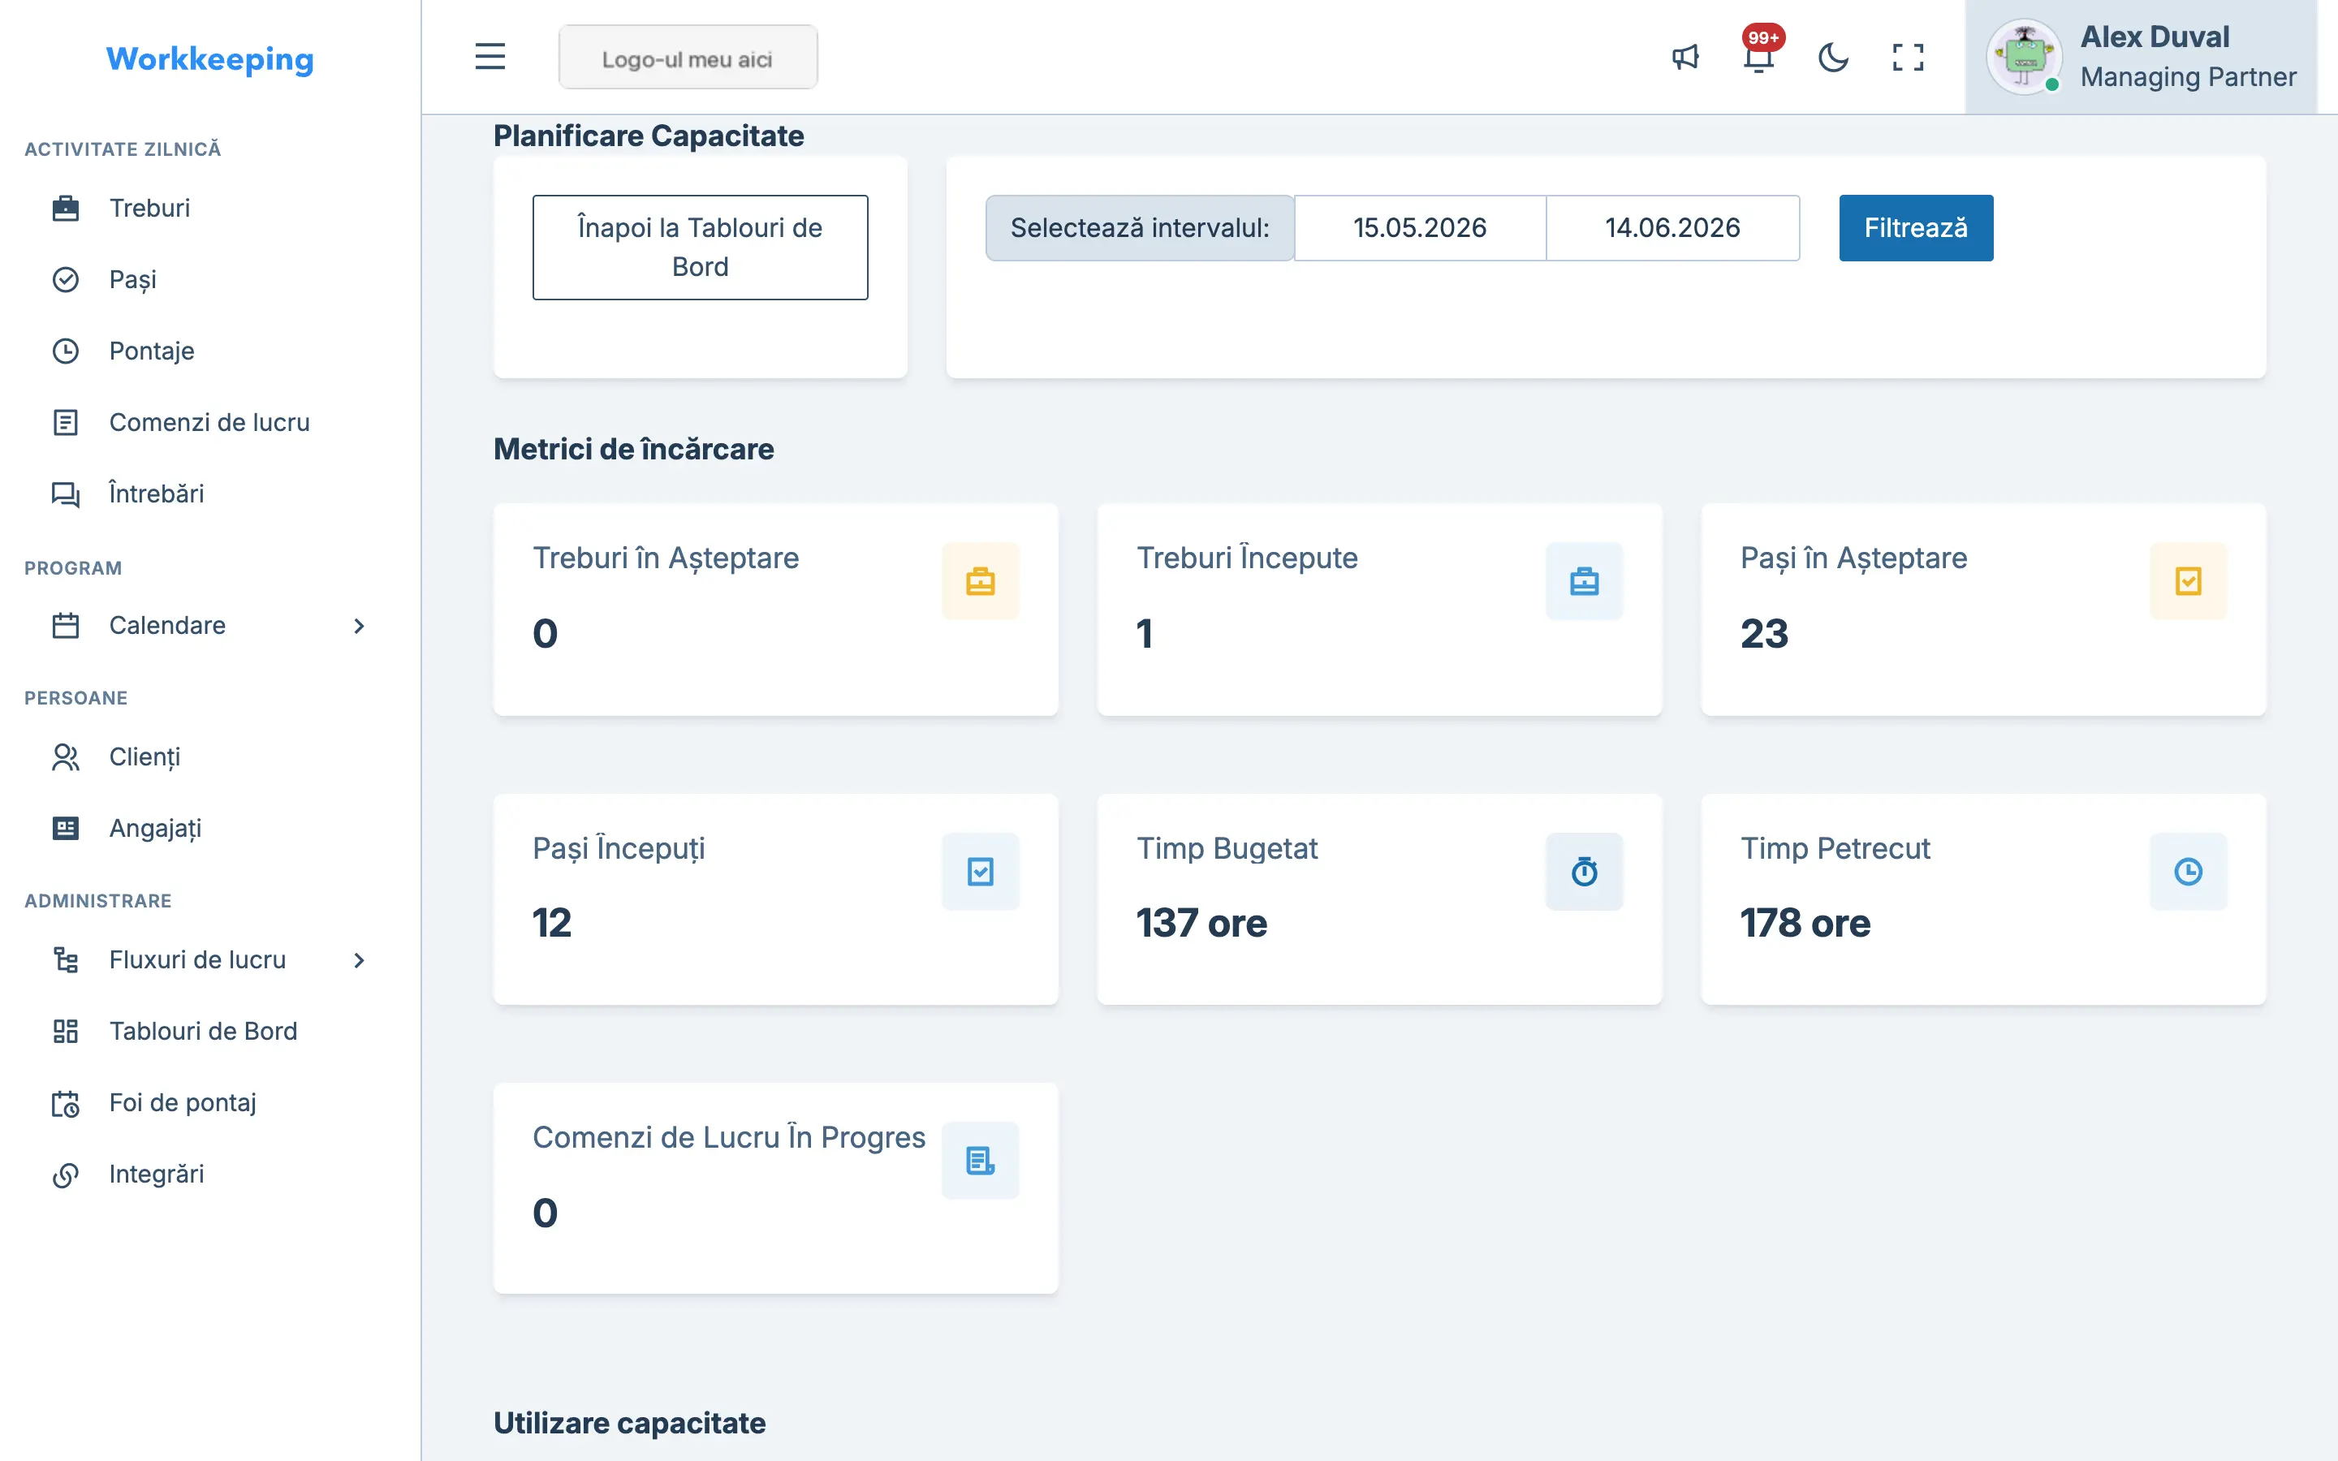
Task: Click the Filtrează button
Action: pyautogui.click(x=1916, y=228)
